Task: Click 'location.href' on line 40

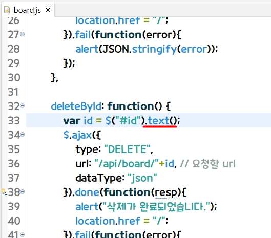Action: coord(108,221)
